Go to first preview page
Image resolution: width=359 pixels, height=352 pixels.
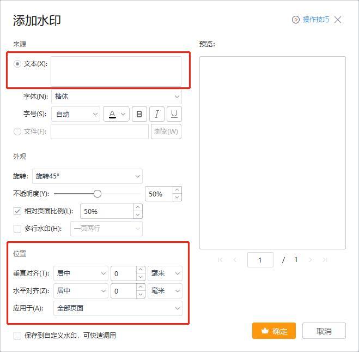click(x=220, y=260)
